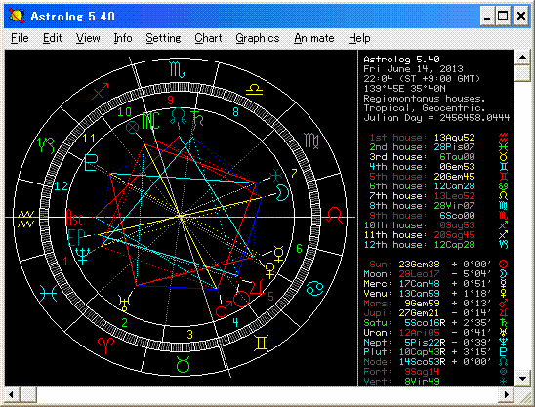The height and width of the screenshot is (407, 535).
Task: Click the vertical scrollbar down arrow
Action: (522, 379)
